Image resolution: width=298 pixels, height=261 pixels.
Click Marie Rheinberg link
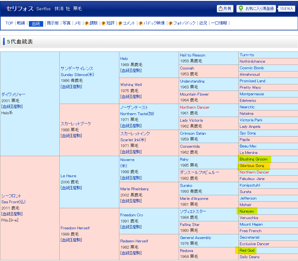point(134,189)
